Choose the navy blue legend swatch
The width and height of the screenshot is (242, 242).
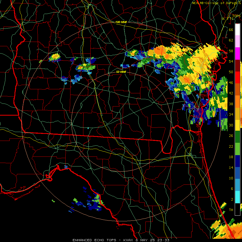coord(237,161)
